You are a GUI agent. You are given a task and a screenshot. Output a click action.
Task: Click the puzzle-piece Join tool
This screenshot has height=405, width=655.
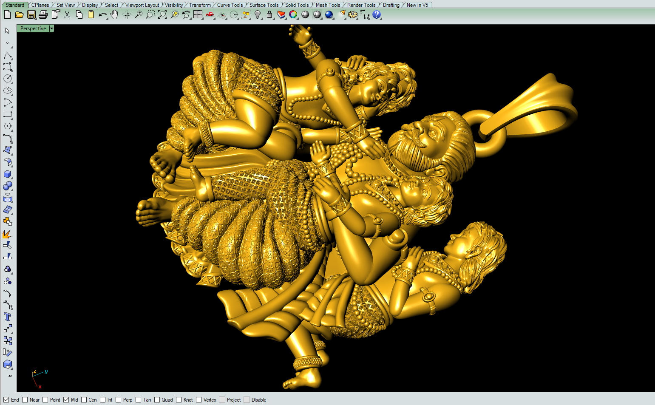tap(8, 221)
